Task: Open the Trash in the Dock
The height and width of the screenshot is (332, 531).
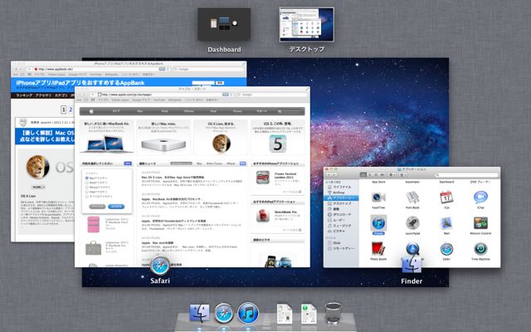Action: click(x=334, y=314)
